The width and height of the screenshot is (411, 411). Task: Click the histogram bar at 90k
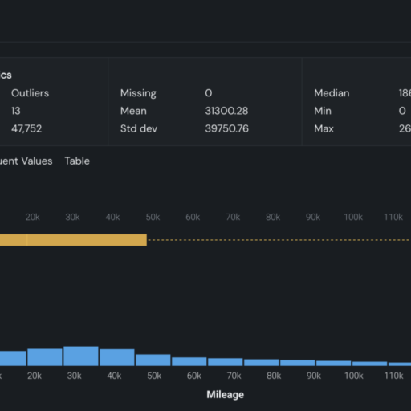[298, 363]
